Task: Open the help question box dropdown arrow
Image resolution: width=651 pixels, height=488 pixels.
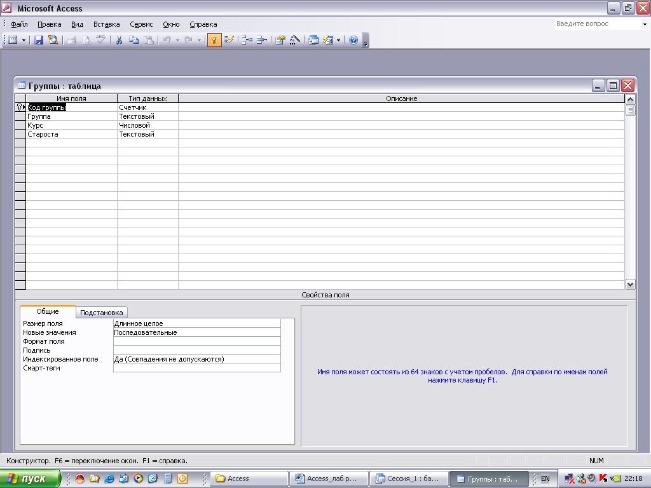Action: tap(645, 24)
